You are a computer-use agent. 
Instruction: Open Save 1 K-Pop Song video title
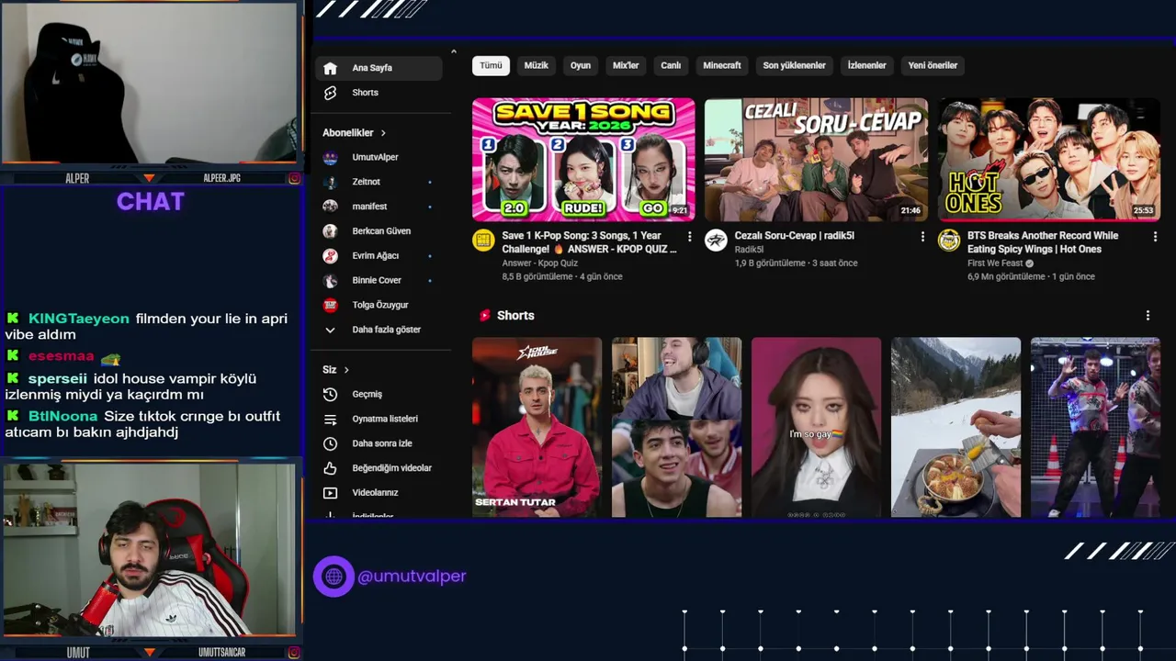point(589,242)
